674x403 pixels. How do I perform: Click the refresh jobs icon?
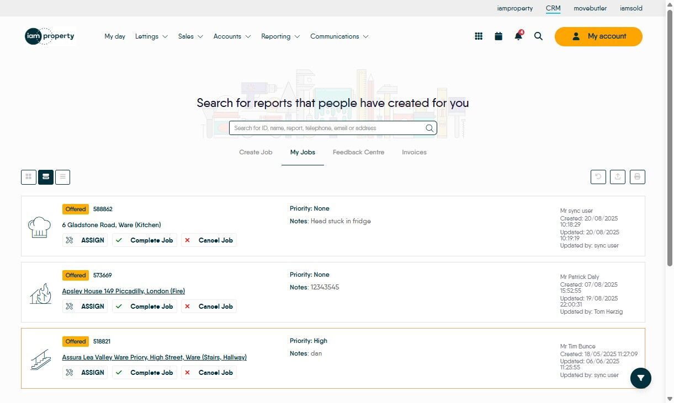tap(598, 177)
